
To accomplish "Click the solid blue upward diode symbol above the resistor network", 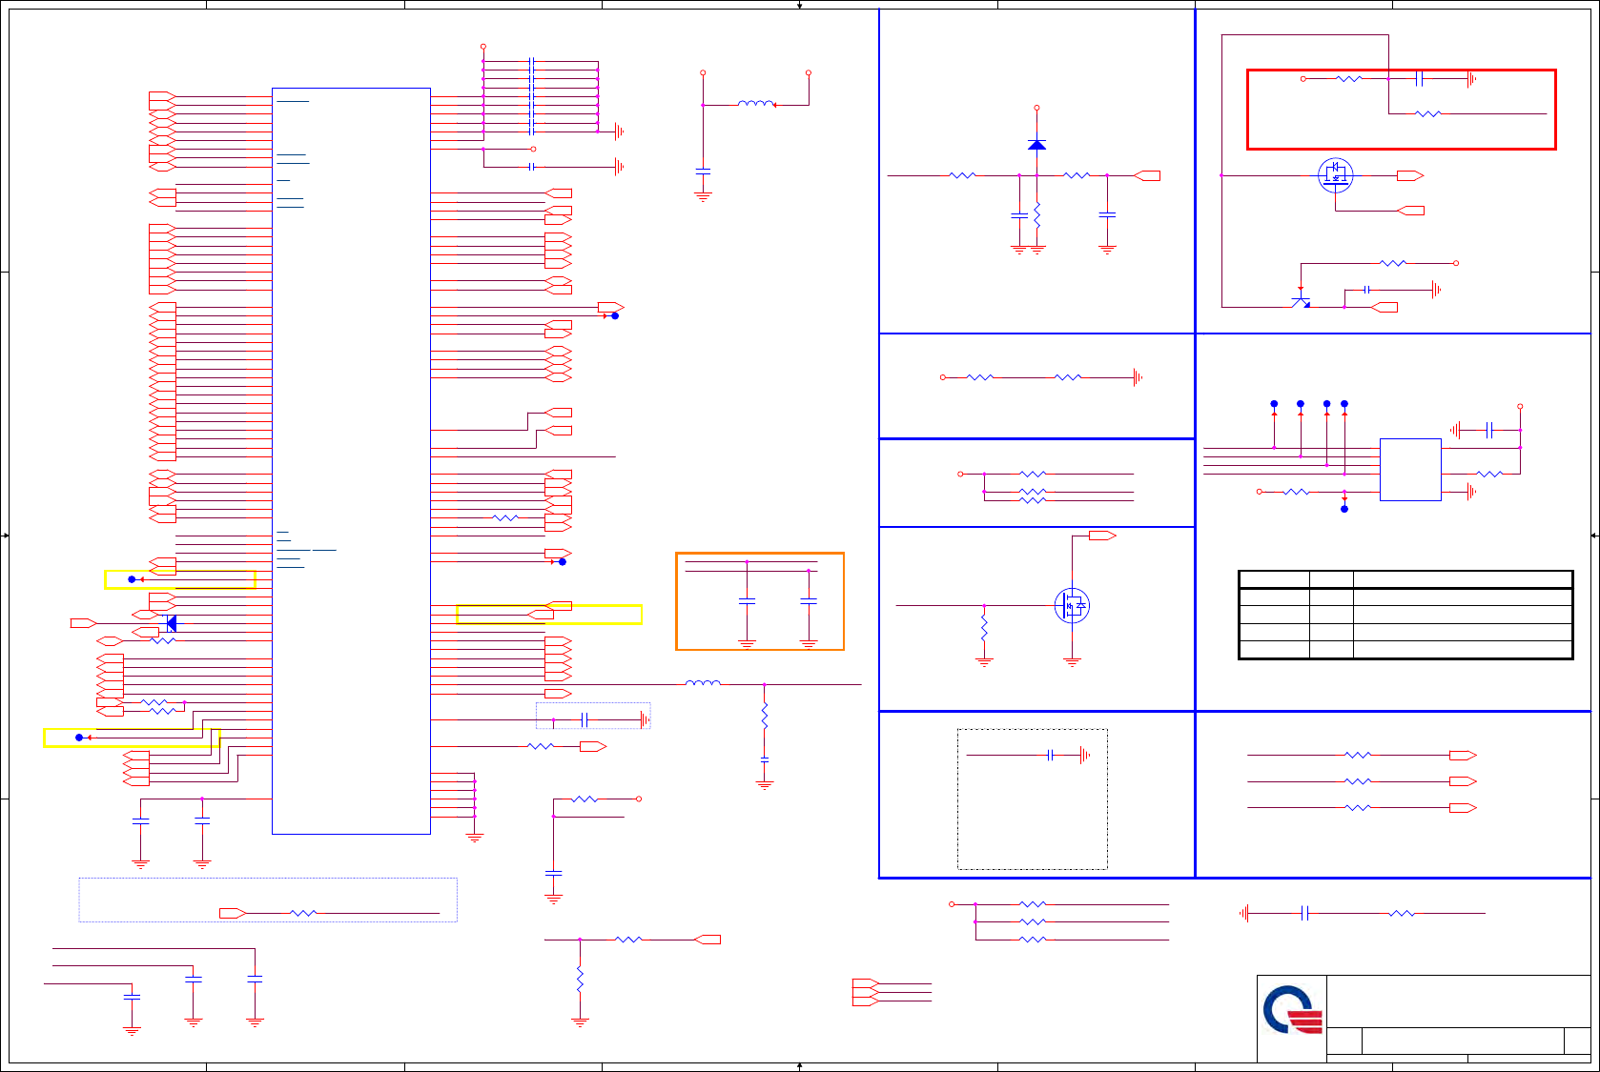I will [x=1036, y=145].
